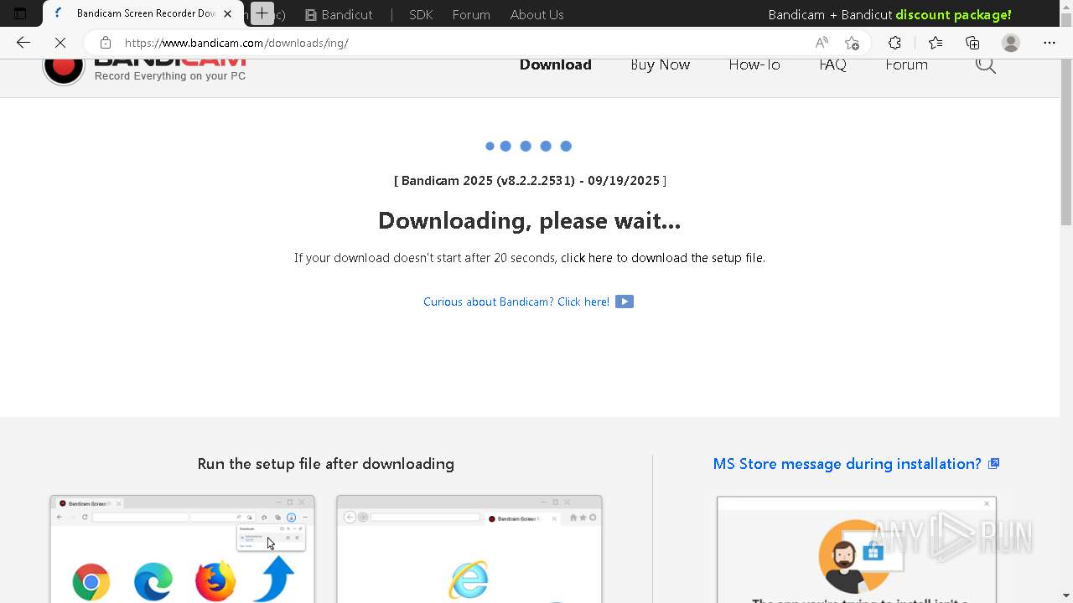Open the browser Settings and more menu
1073x603 pixels.
1050,43
